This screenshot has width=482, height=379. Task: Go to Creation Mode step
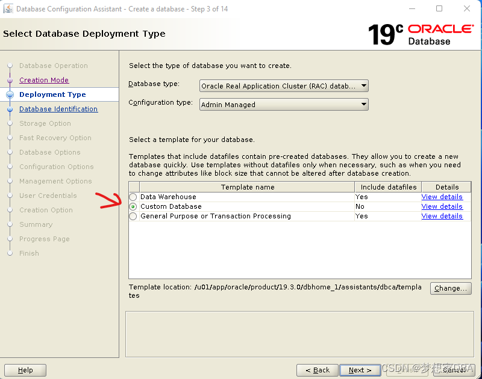[x=44, y=80]
